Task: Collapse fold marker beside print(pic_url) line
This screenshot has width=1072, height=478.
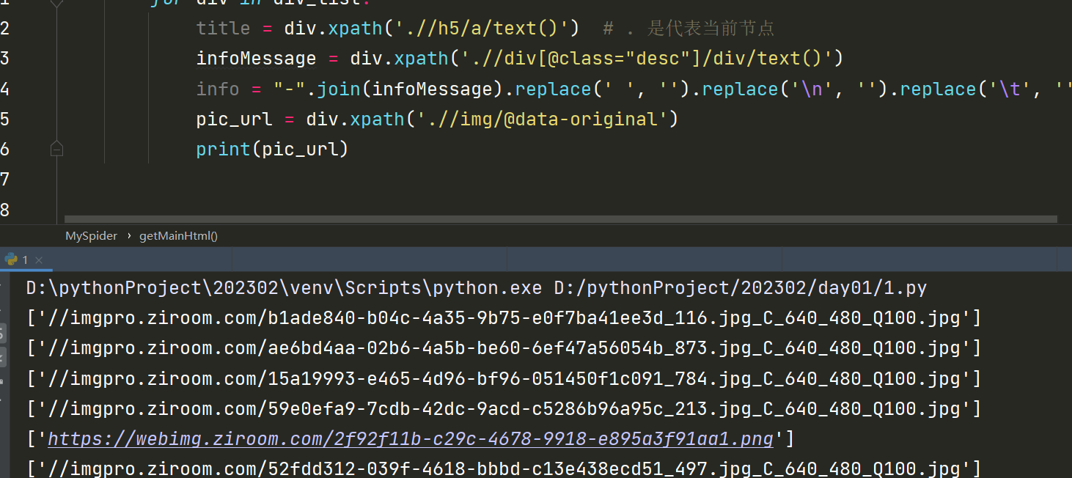Action: (x=56, y=149)
